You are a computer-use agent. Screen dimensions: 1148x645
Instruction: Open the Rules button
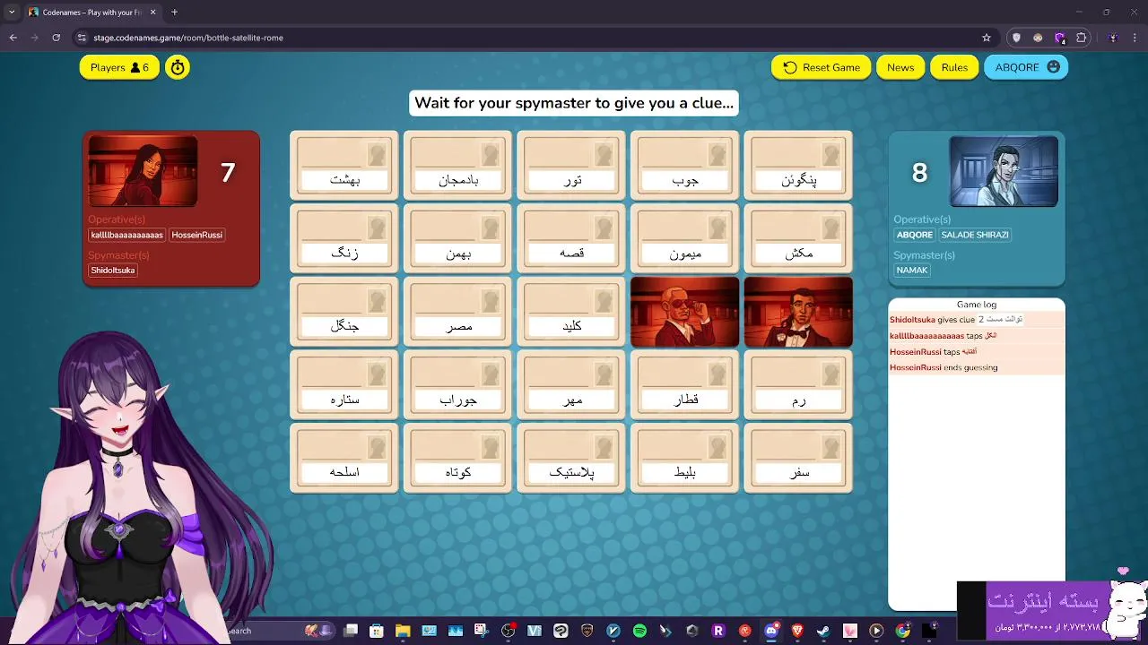[954, 67]
